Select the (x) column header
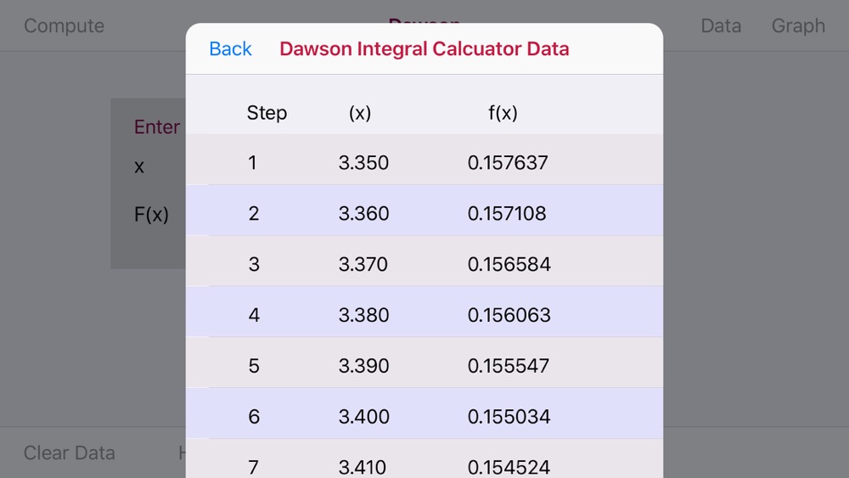Viewport: 849px width, 478px height. click(360, 113)
